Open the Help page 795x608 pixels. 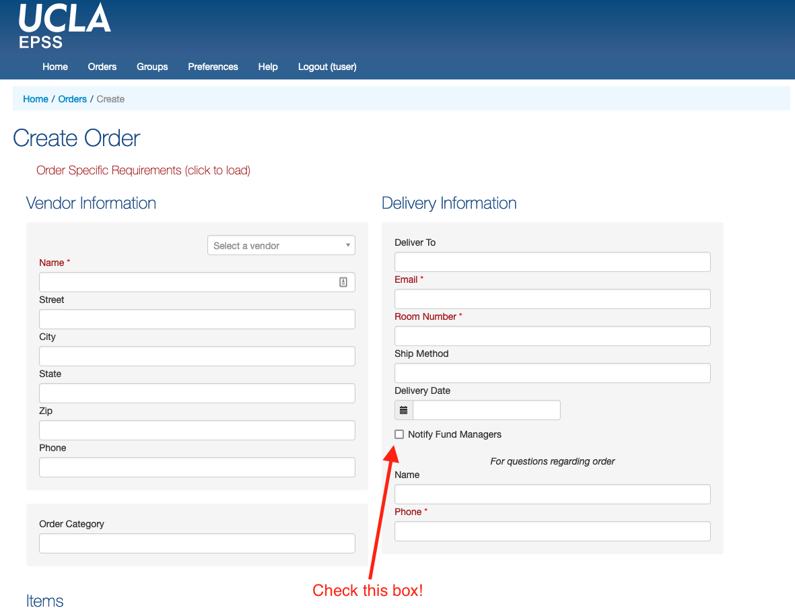(x=267, y=67)
